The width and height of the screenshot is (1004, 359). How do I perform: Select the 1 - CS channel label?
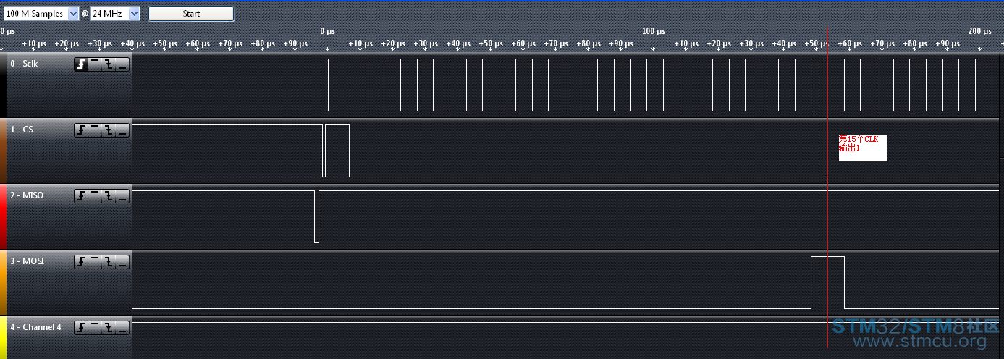tap(21, 130)
